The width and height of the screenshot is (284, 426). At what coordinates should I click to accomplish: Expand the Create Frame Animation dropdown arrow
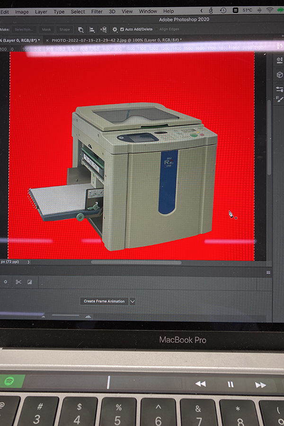pos(133,301)
